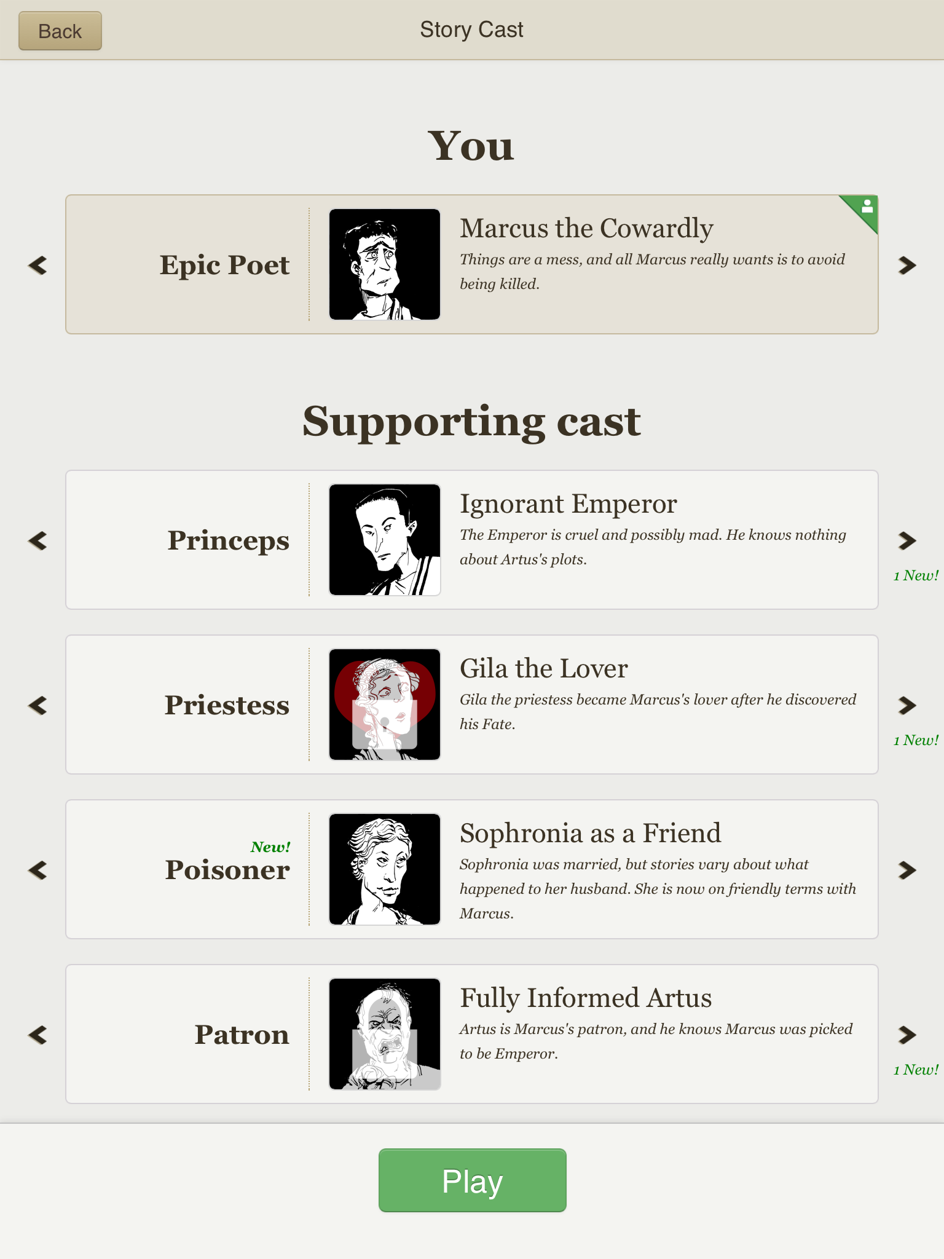
Task: Select Gila the Lover portrait
Action: point(385,704)
